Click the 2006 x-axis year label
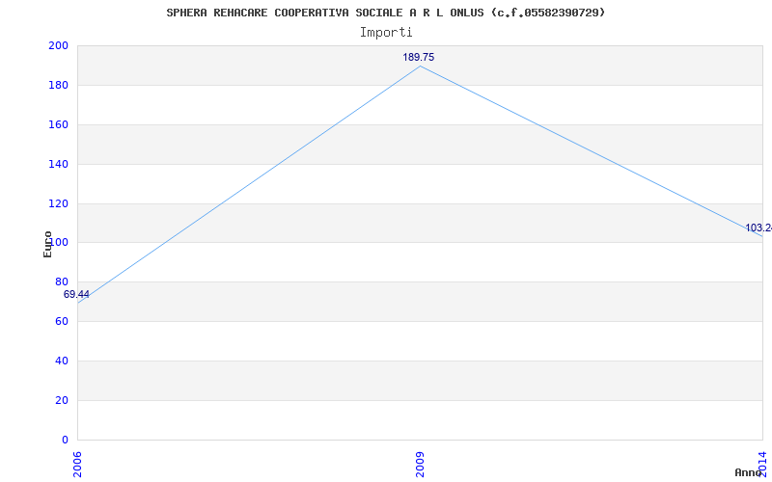 pyautogui.click(x=77, y=465)
